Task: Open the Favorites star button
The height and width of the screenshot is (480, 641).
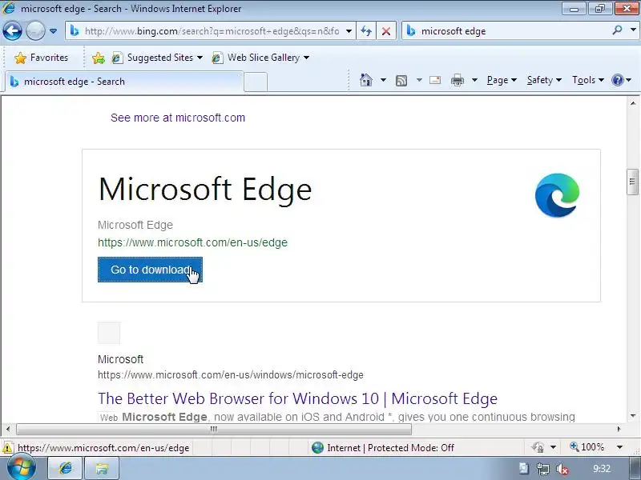Action: [x=41, y=58]
